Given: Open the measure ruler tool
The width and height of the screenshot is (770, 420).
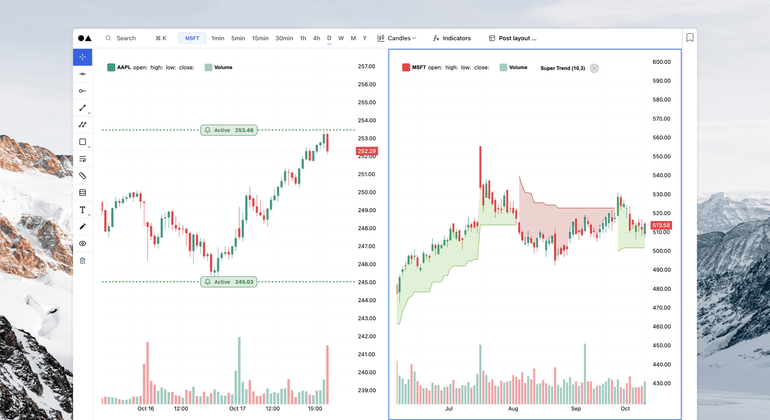Looking at the screenshot, I should click(83, 175).
